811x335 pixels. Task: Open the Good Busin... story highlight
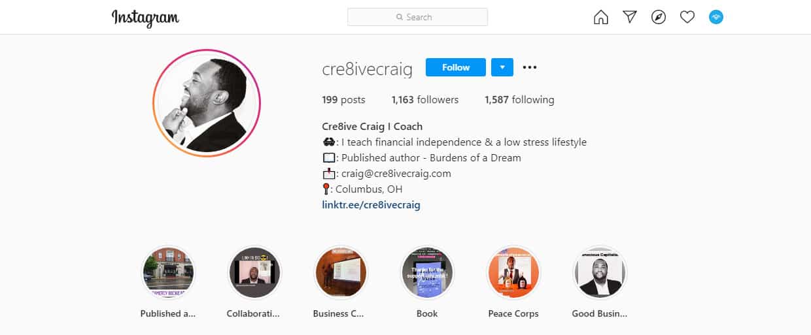(600, 273)
